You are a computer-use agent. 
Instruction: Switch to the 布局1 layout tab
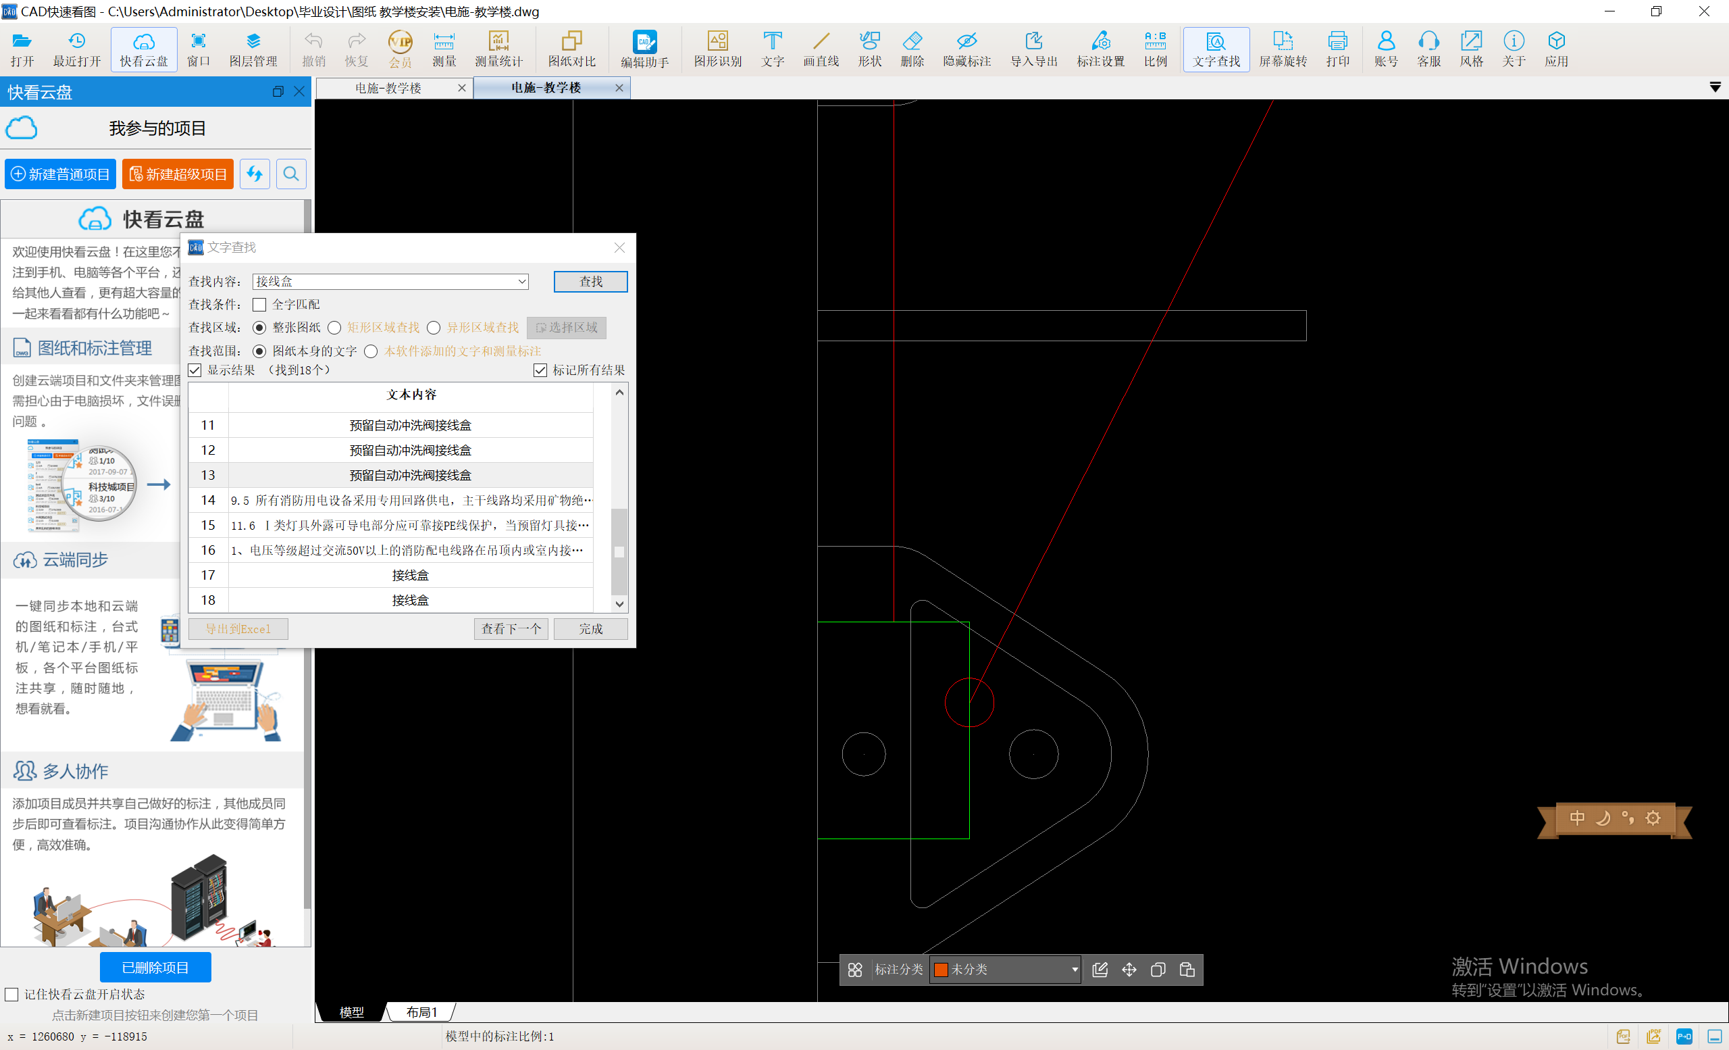coord(421,1011)
